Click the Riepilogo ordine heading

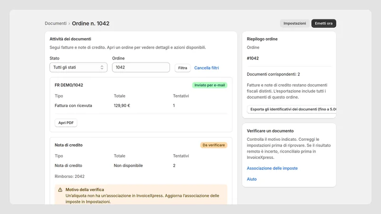click(262, 39)
